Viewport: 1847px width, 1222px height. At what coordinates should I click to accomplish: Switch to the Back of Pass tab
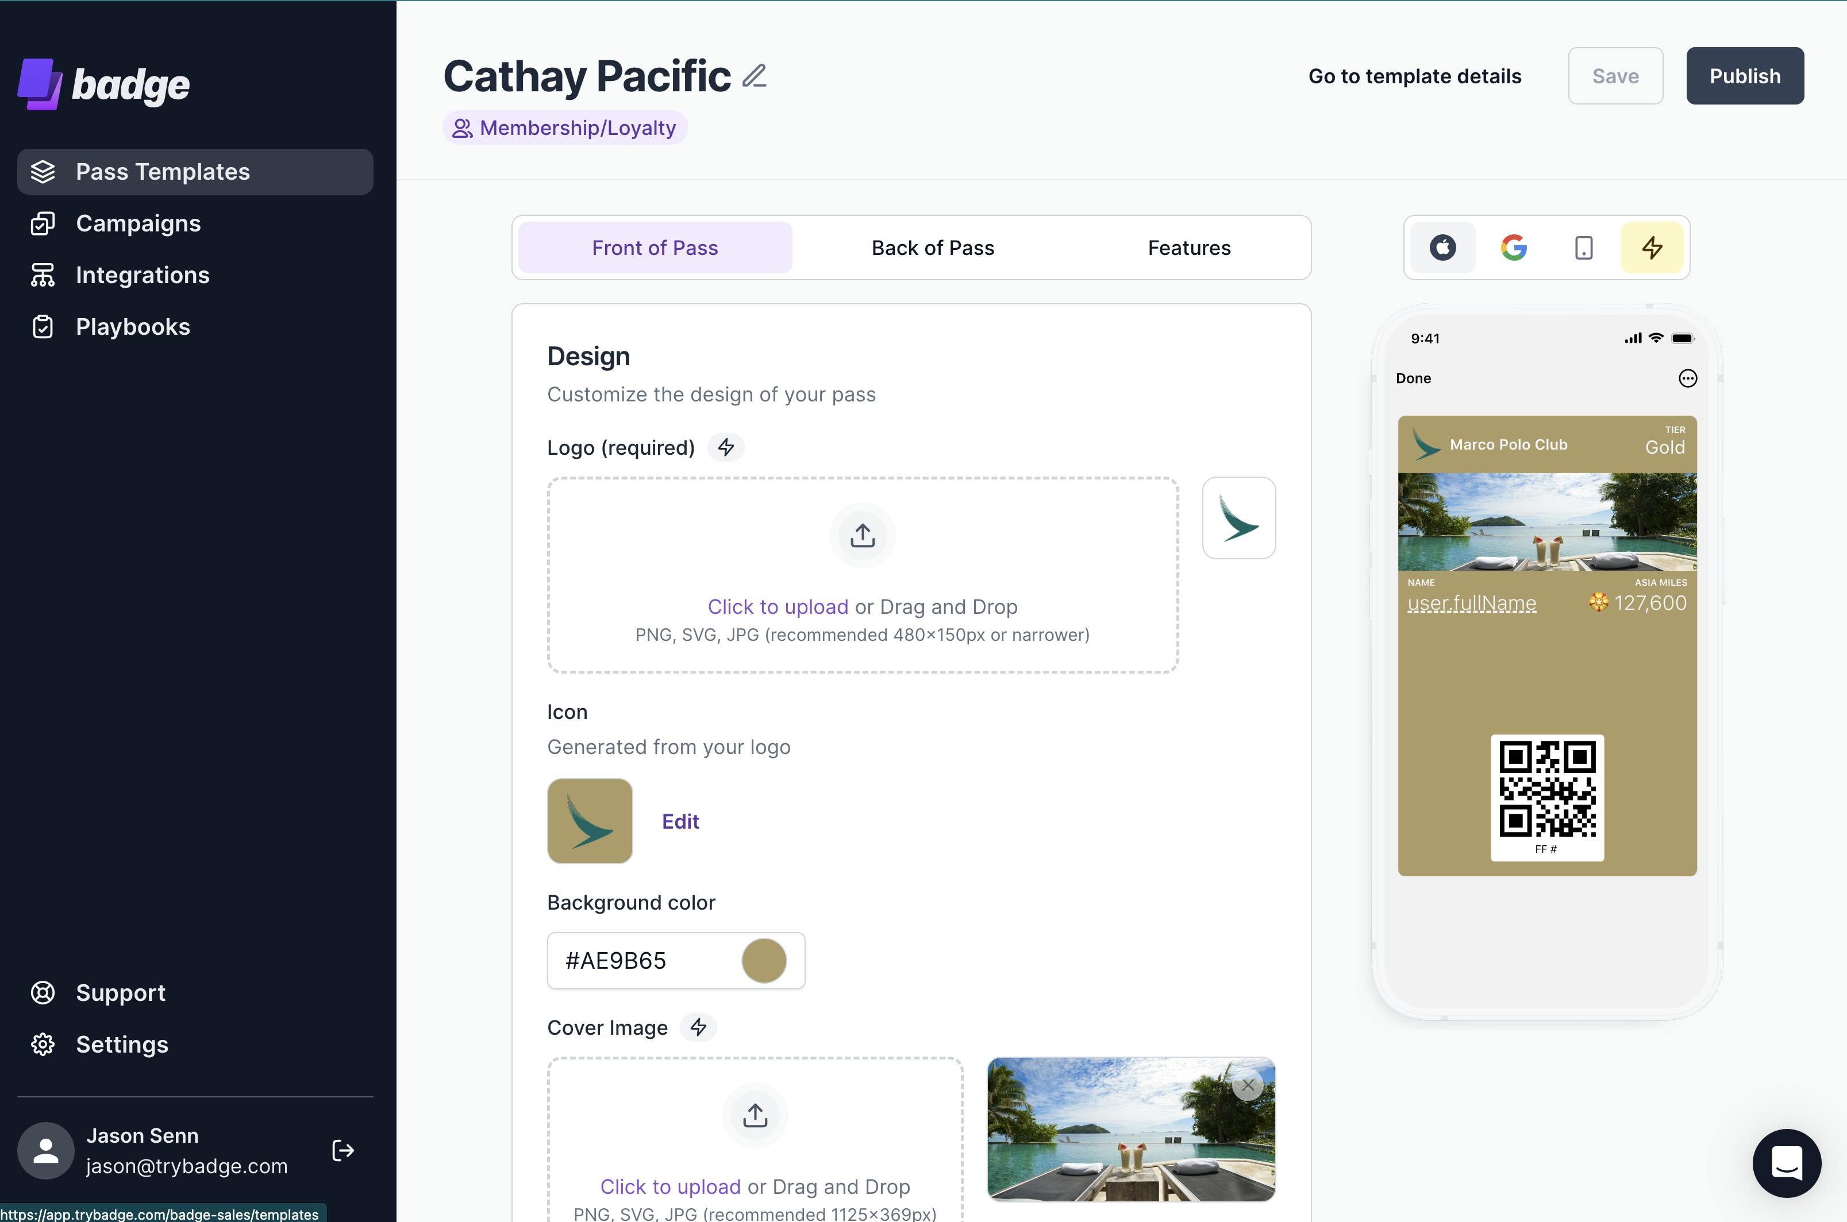[x=933, y=248]
